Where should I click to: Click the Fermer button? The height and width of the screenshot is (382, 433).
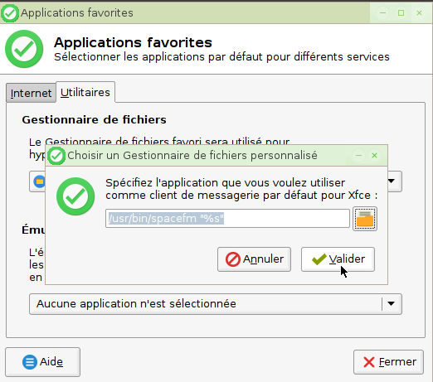[388, 362]
